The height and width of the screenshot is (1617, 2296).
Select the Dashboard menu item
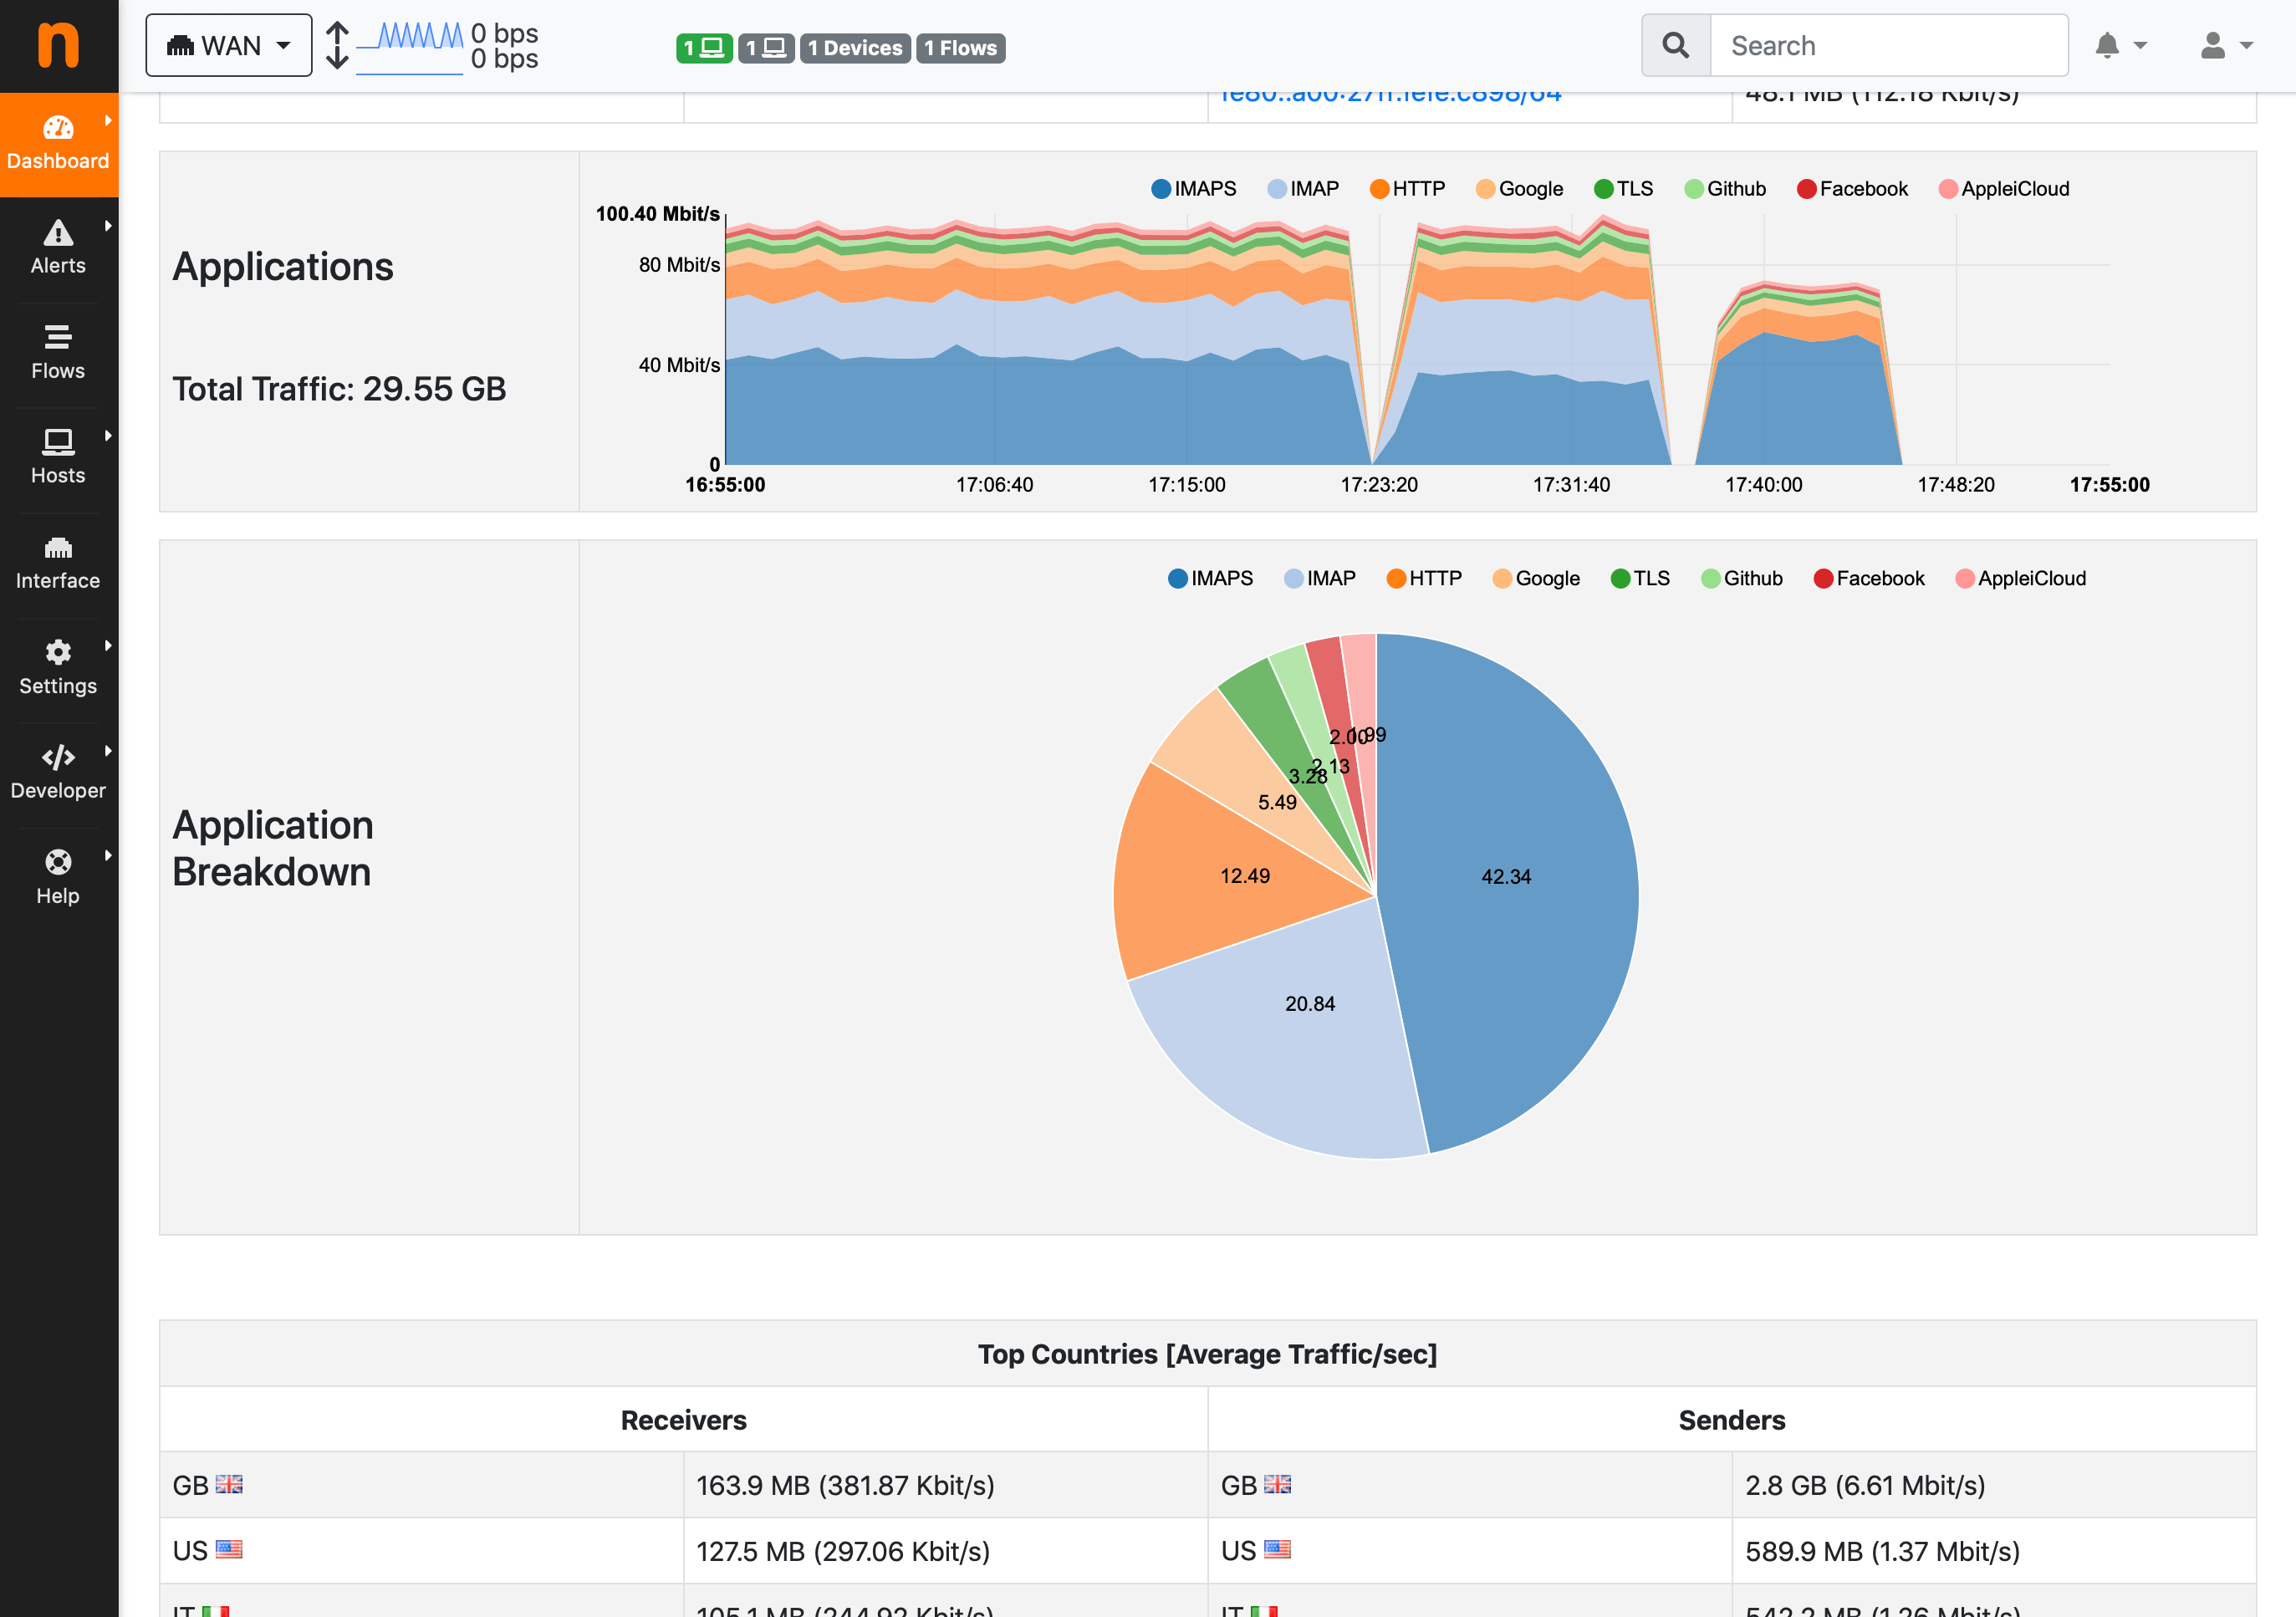tap(58, 143)
